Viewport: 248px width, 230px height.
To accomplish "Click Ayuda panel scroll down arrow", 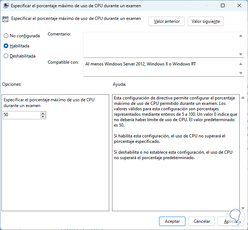I will 243,208.
